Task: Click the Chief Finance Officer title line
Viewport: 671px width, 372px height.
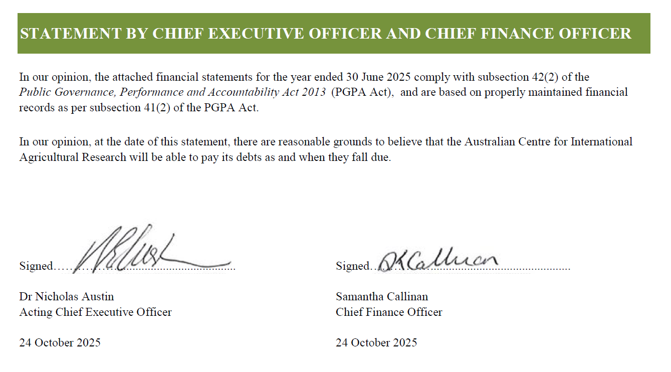Action: click(x=389, y=312)
